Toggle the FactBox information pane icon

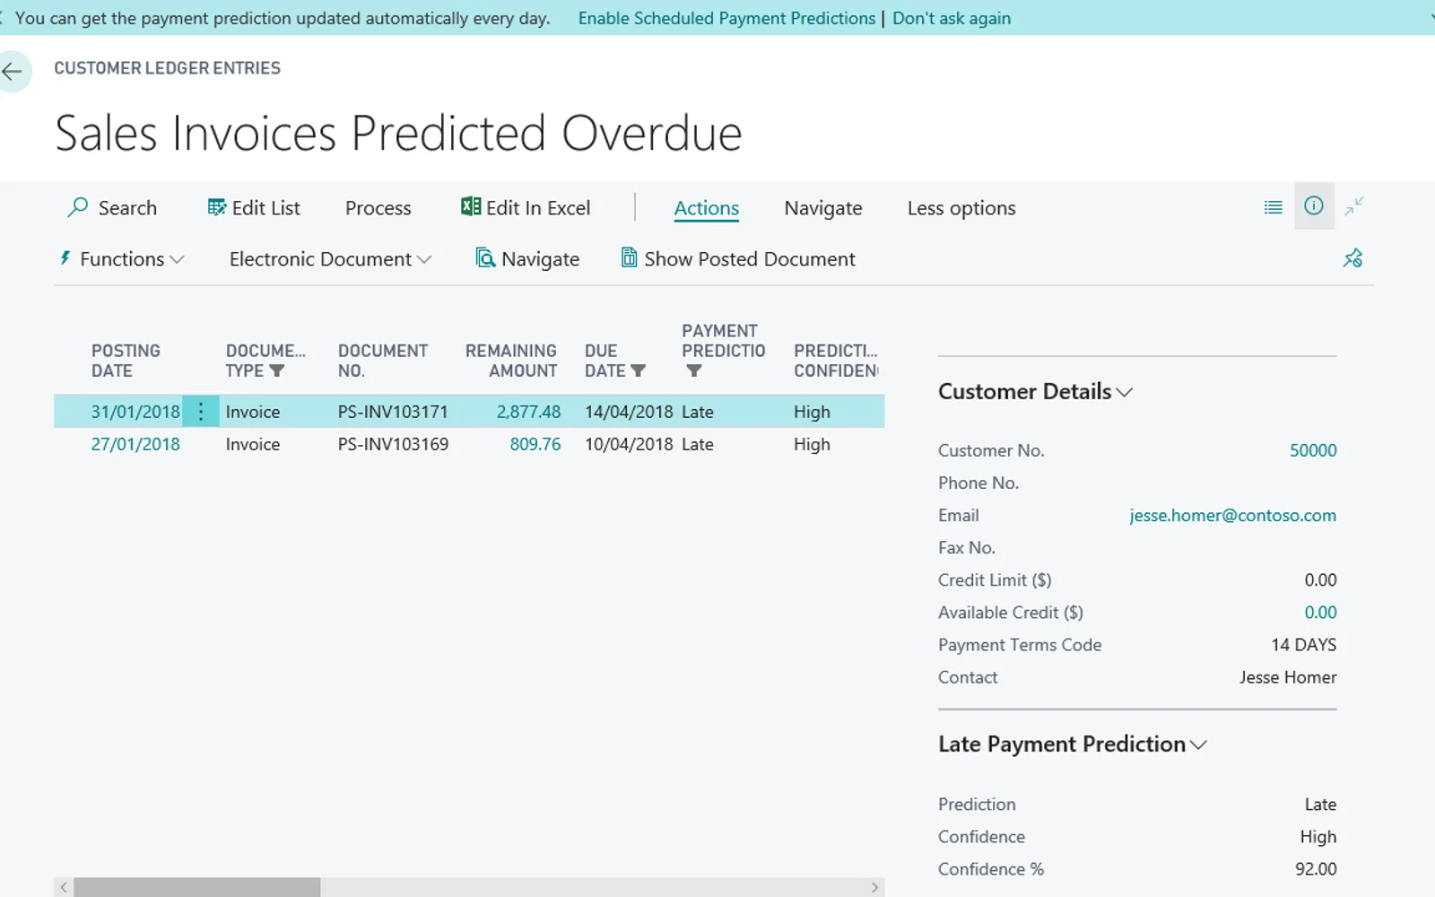pos(1314,205)
